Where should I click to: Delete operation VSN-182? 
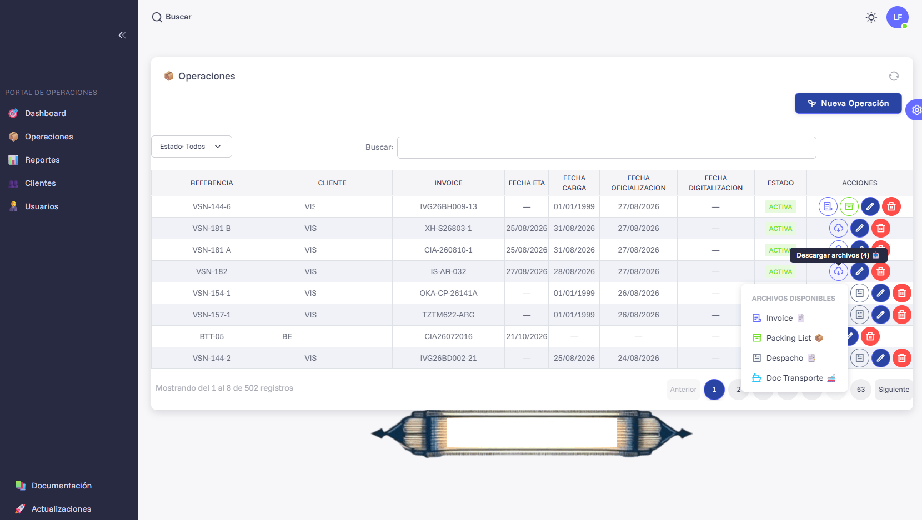[881, 271]
